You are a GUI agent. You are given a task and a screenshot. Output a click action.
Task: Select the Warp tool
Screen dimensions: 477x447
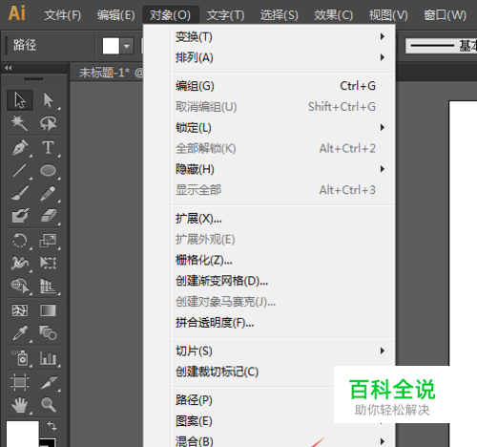click(x=20, y=263)
